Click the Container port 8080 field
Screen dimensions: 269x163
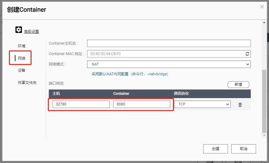[x=142, y=104]
